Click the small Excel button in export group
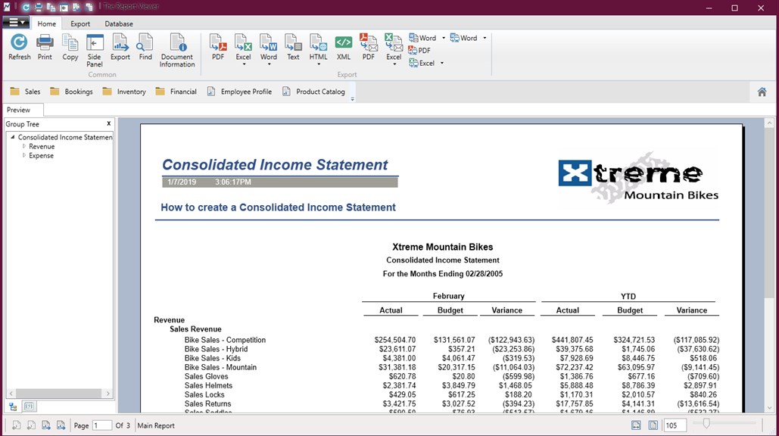The width and height of the screenshot is (779, 436). (422, 63)
